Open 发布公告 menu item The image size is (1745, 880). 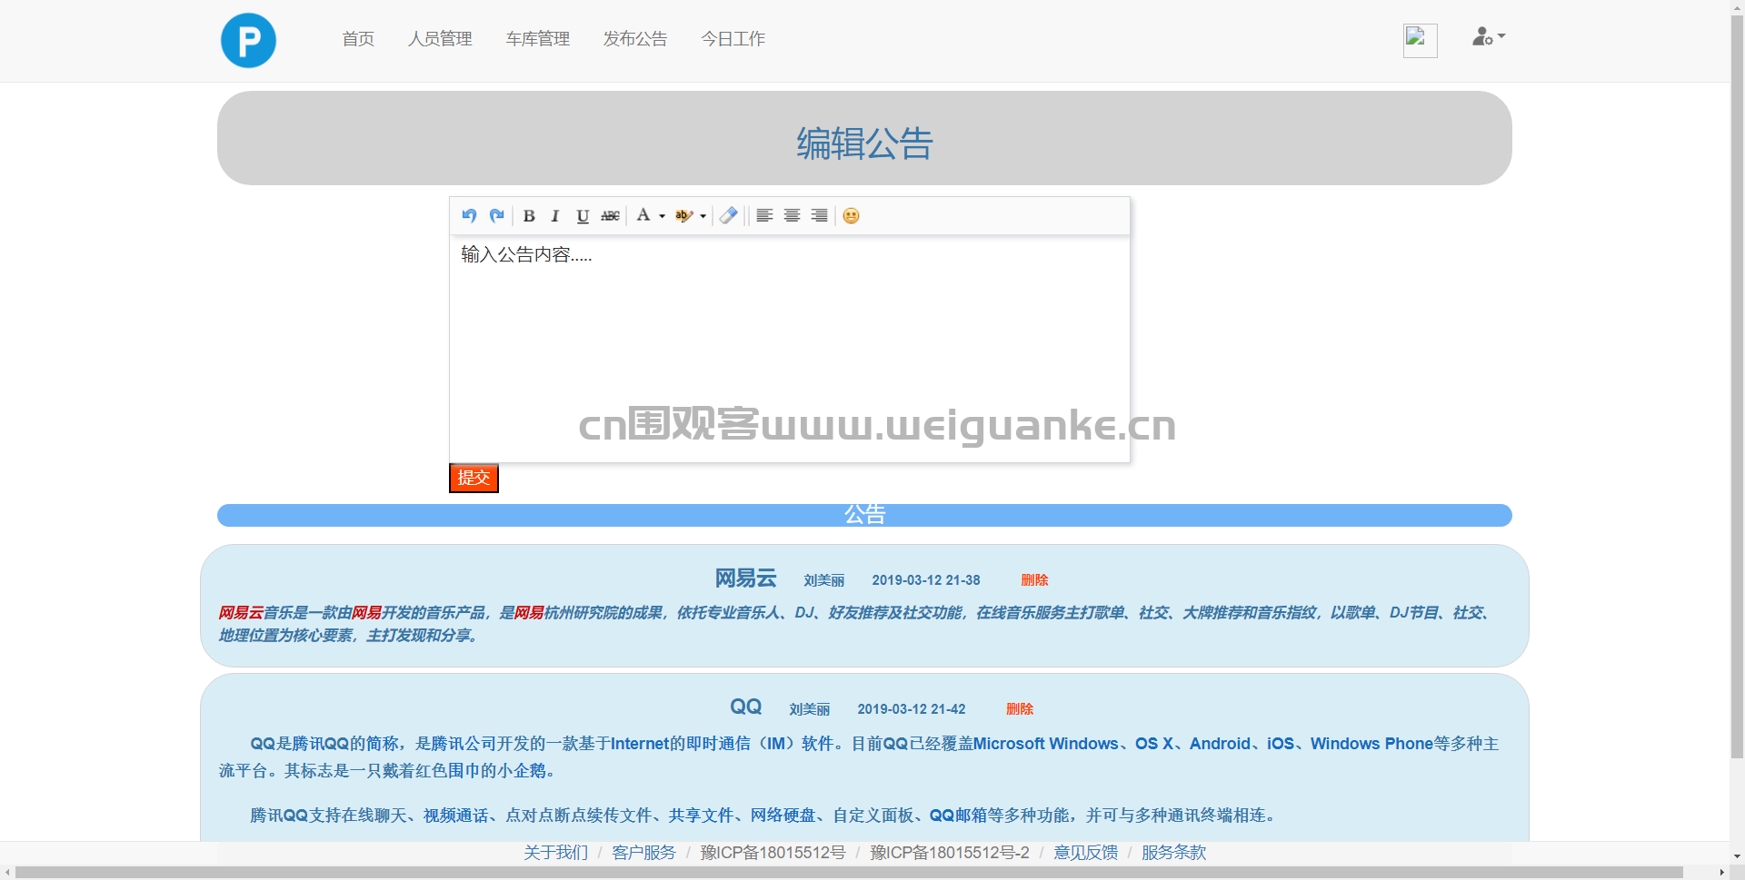tap(635, 39)
